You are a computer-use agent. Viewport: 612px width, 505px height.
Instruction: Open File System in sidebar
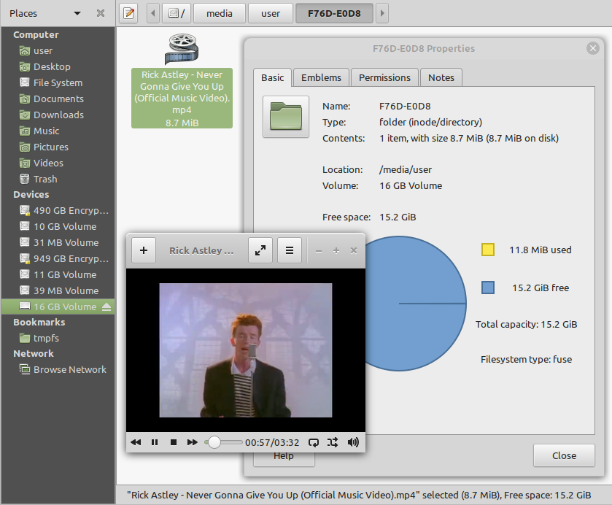[58, 82]
